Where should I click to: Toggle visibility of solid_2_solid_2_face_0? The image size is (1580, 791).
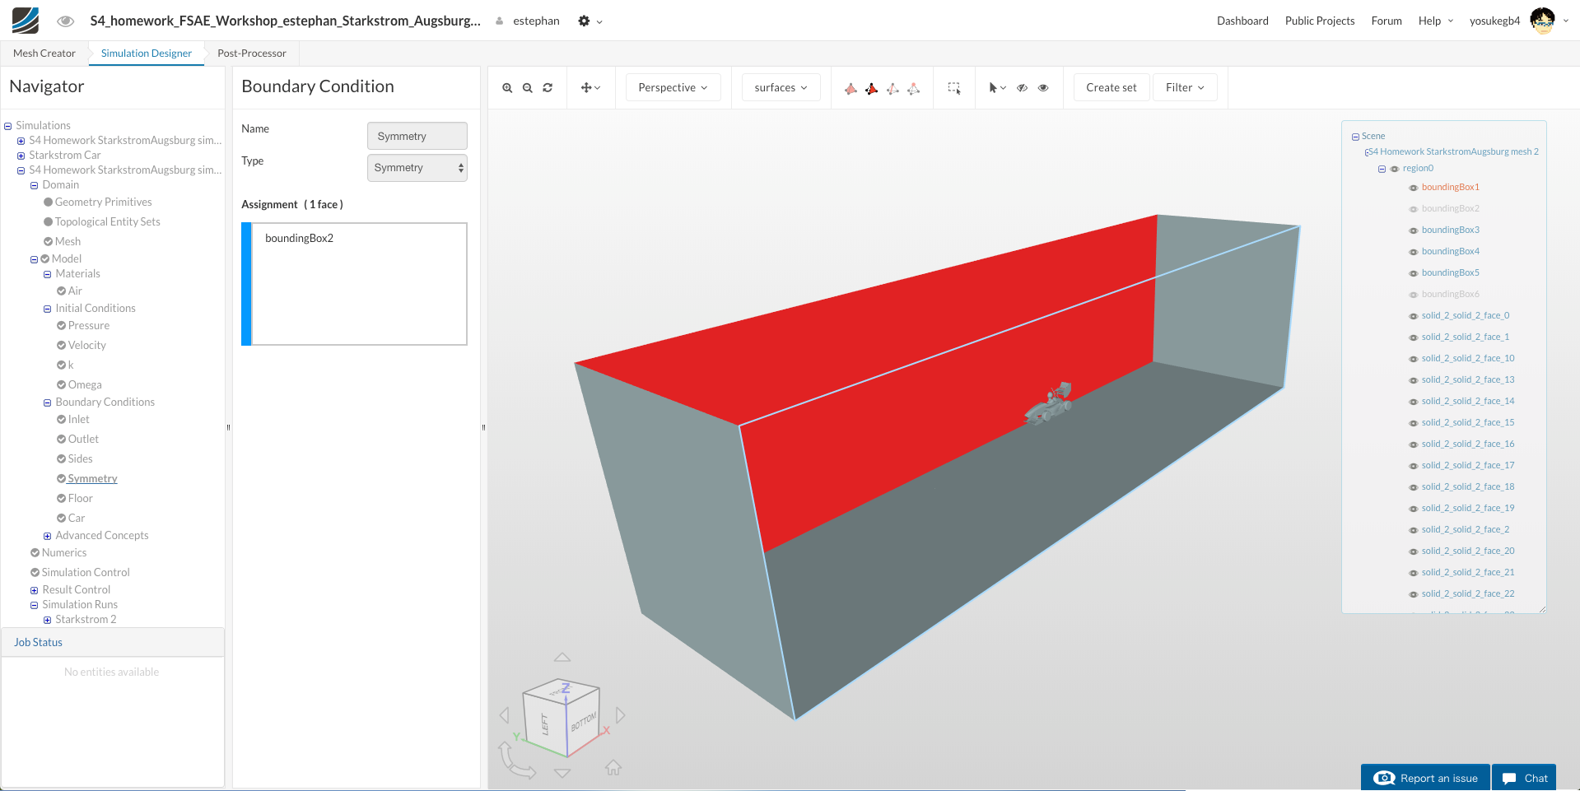pyautogui.click(x=1414, y=316)
